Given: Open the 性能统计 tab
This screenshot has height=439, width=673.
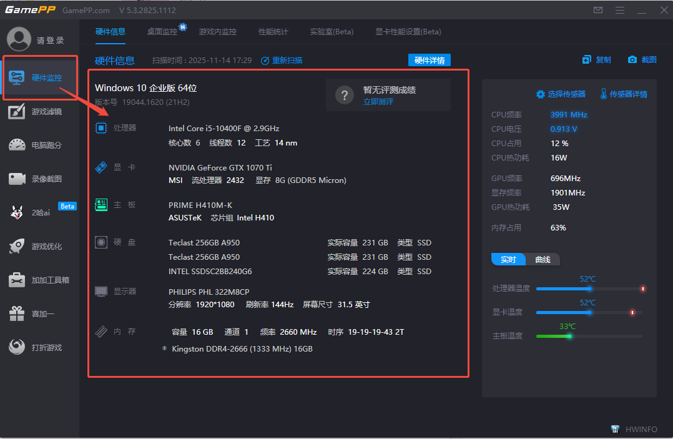Looking at the screenshot, I should [273, 32].
